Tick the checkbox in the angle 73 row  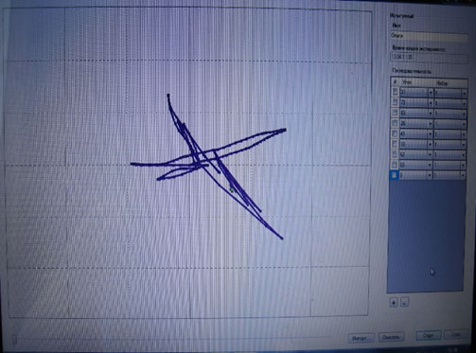(395, 102)
